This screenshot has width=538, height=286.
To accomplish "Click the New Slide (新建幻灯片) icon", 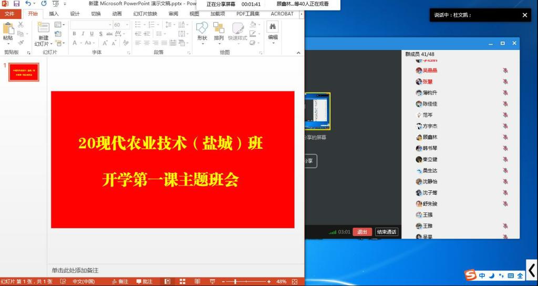I will (43, 30).
